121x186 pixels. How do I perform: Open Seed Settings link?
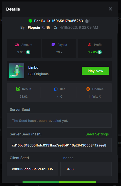pyautogui.click(x=97, y=134)
